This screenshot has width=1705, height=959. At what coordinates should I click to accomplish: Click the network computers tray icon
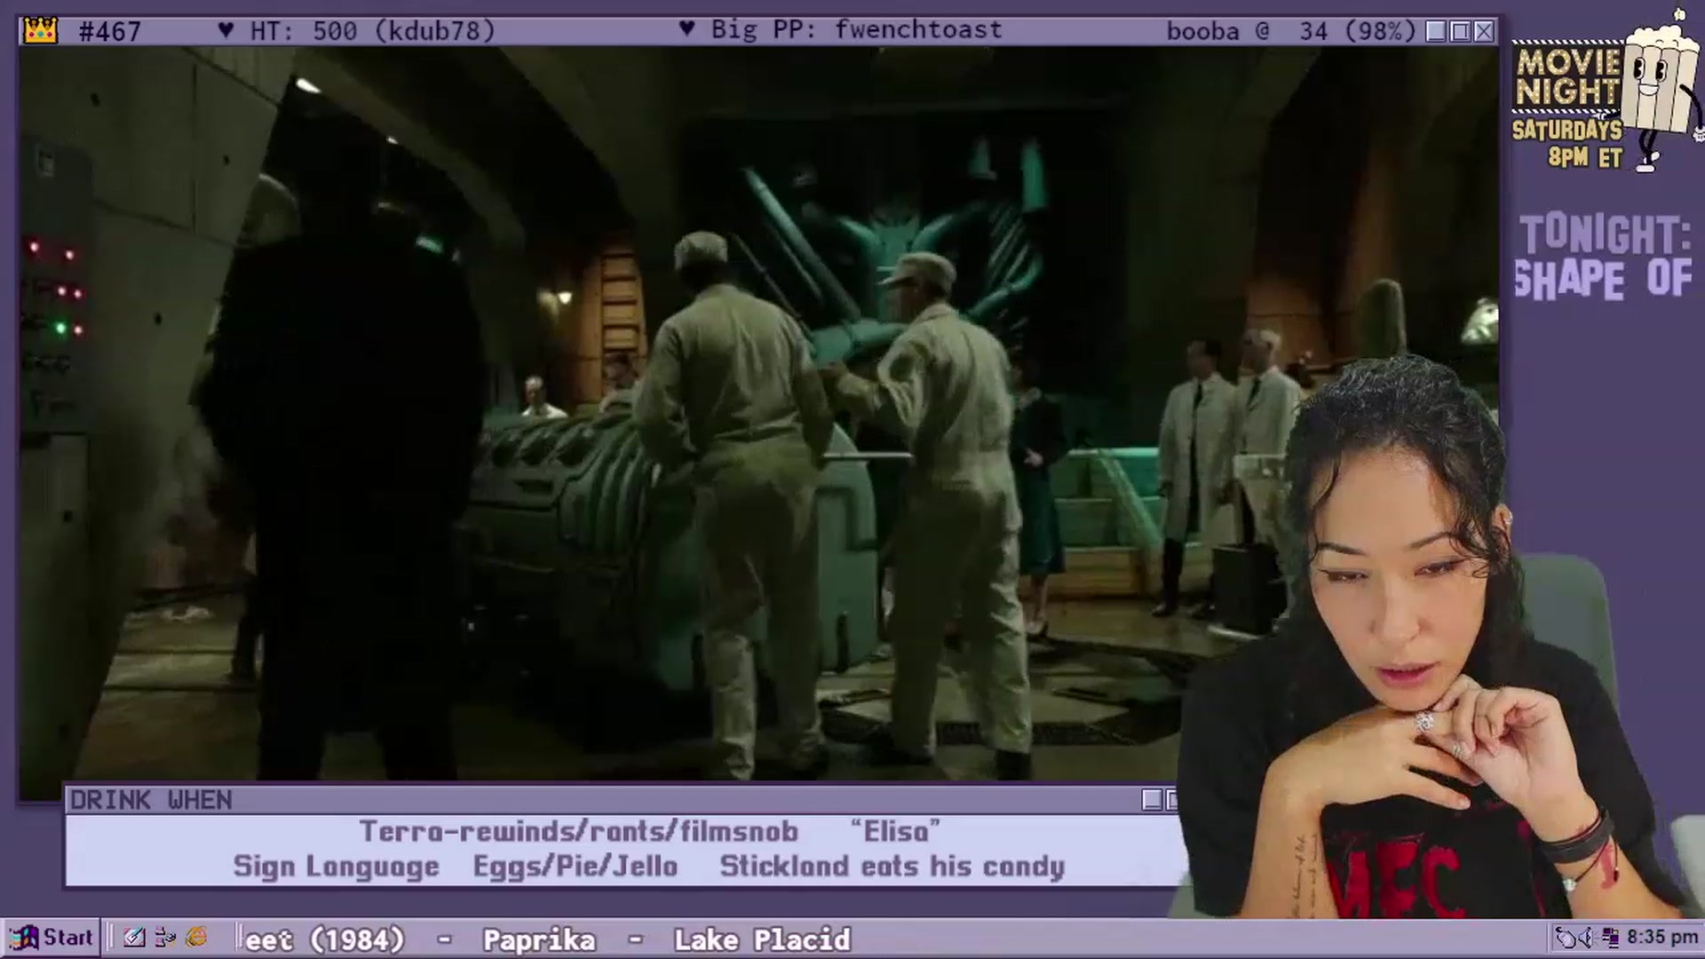1609,938
